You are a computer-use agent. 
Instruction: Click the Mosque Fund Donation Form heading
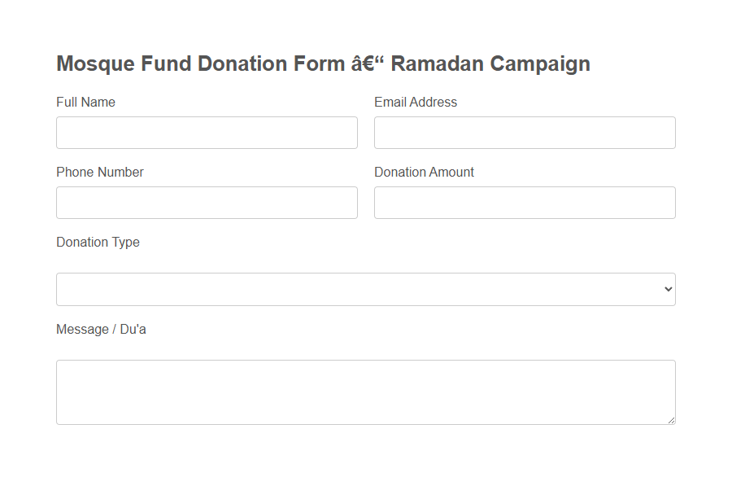[x=322, y=63]
